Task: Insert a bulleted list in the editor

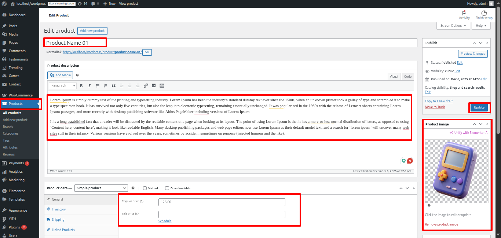Action: tap(97, 86)
